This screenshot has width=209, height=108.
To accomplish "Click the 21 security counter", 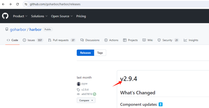I will click(x=176, y=40).
